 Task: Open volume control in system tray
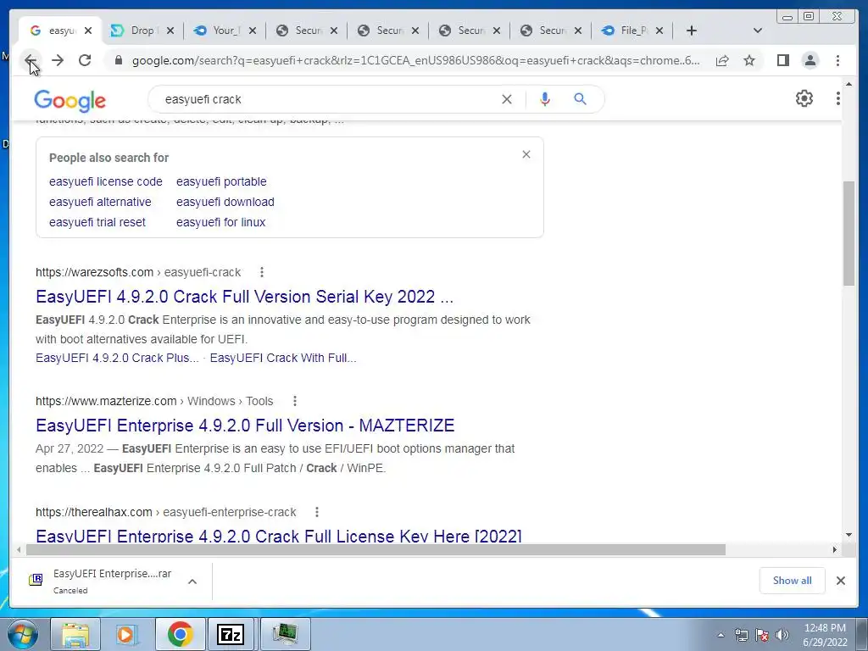click(x=782, y=635)
